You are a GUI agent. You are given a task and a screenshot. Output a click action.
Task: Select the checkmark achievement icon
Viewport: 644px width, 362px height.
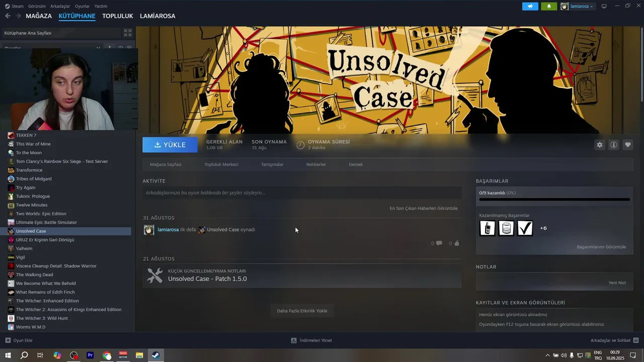pyautogui.click(x=525, y=228)
